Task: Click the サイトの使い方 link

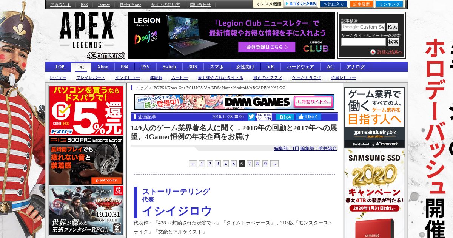Action: tap(165, 5)
